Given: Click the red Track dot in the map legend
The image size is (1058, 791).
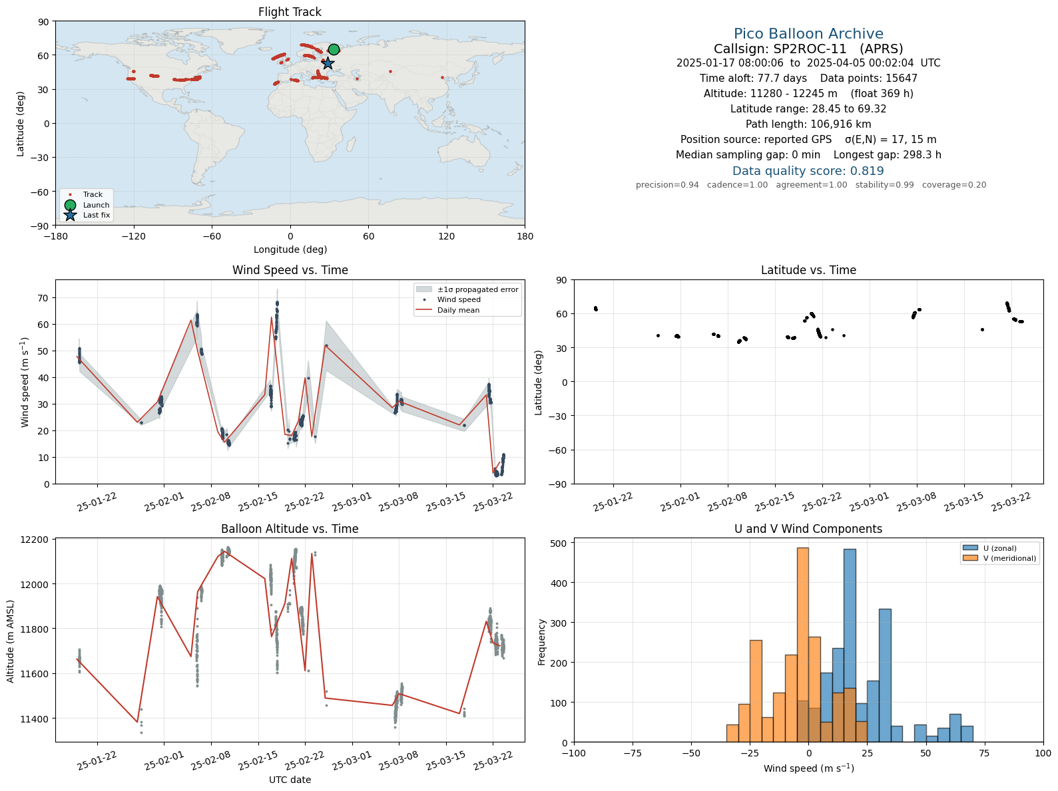Looking at the screenshot, I should [70, 195].
